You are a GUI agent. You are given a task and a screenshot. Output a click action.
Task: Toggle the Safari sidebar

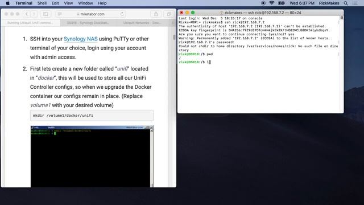tap(45, 14)
